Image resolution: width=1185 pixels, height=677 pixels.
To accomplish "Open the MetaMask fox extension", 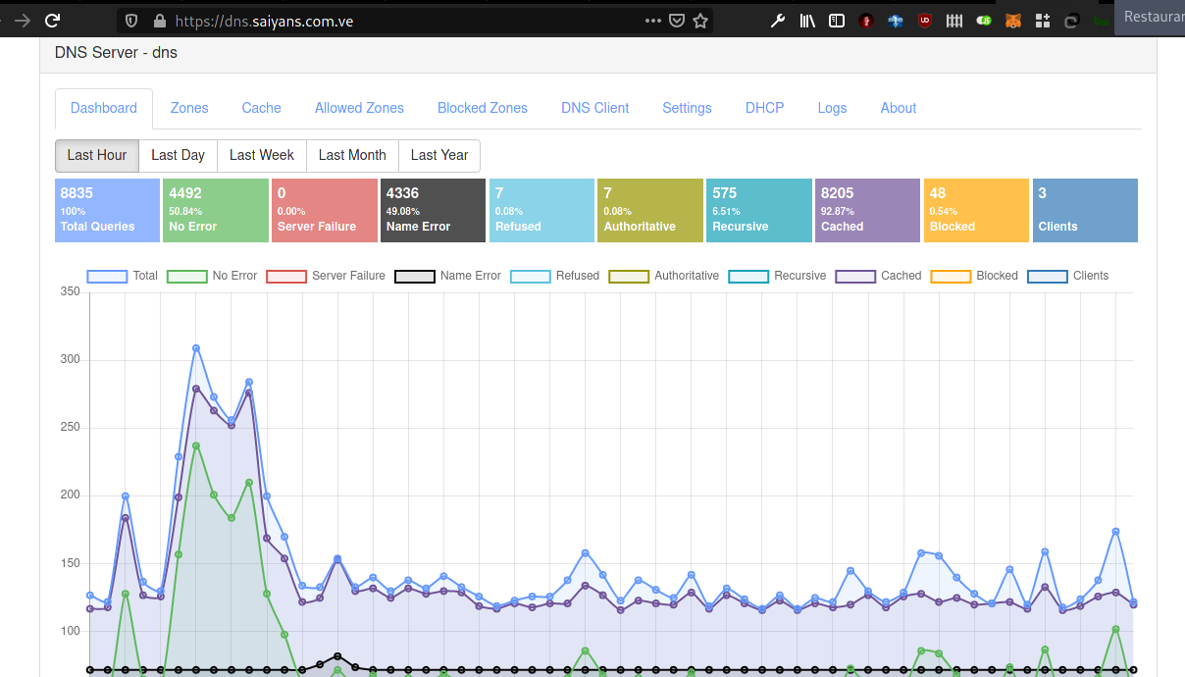I will click(1013, 20).
